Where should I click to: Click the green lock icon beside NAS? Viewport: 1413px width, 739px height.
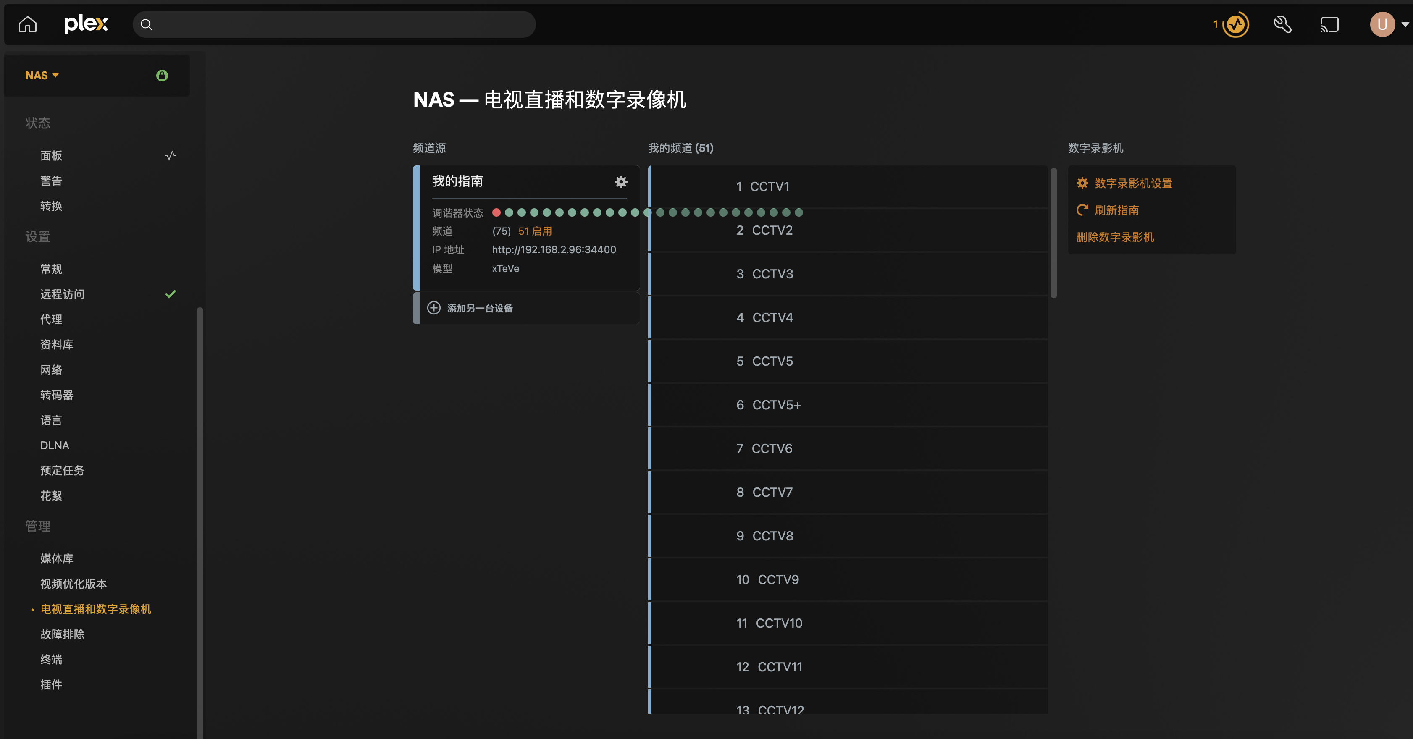point(162,76)
